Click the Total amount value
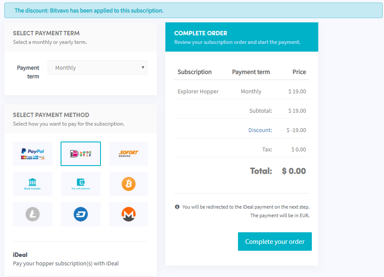This screenshot has width=384, height=277. (x=294, y=171)
